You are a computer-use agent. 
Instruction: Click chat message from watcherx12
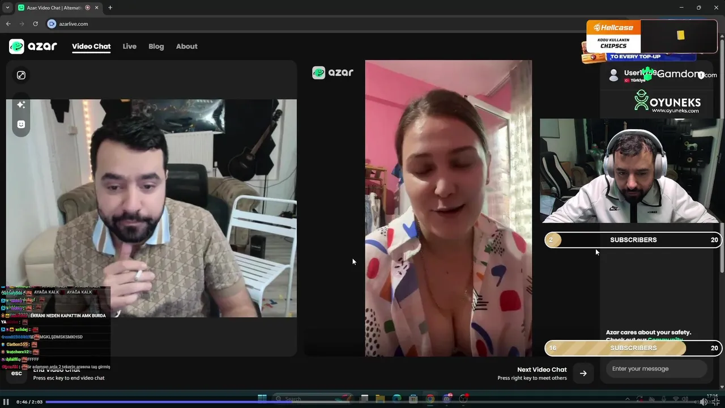[x=22, y=352]
